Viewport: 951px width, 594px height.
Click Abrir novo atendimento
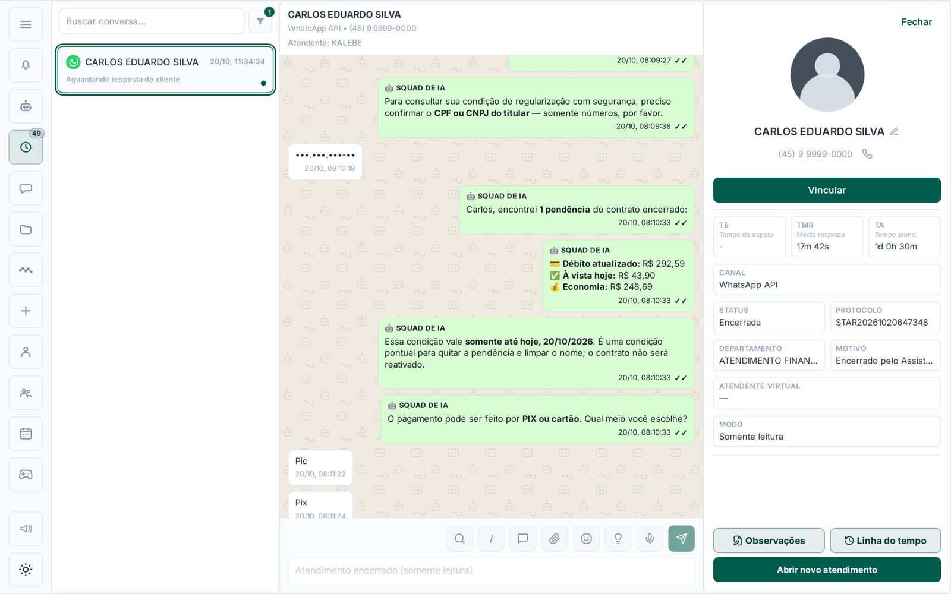[827, 570]
